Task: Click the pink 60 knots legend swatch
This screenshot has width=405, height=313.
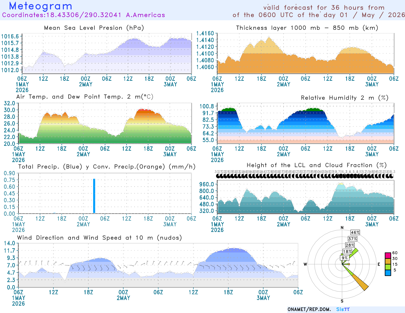Action: tap(388, 255)
